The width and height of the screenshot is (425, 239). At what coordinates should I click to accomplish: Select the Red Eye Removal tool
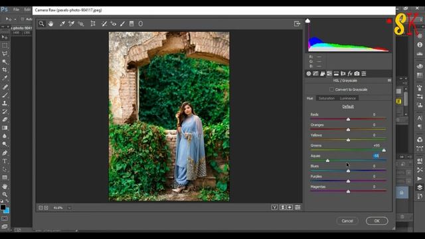114,24
